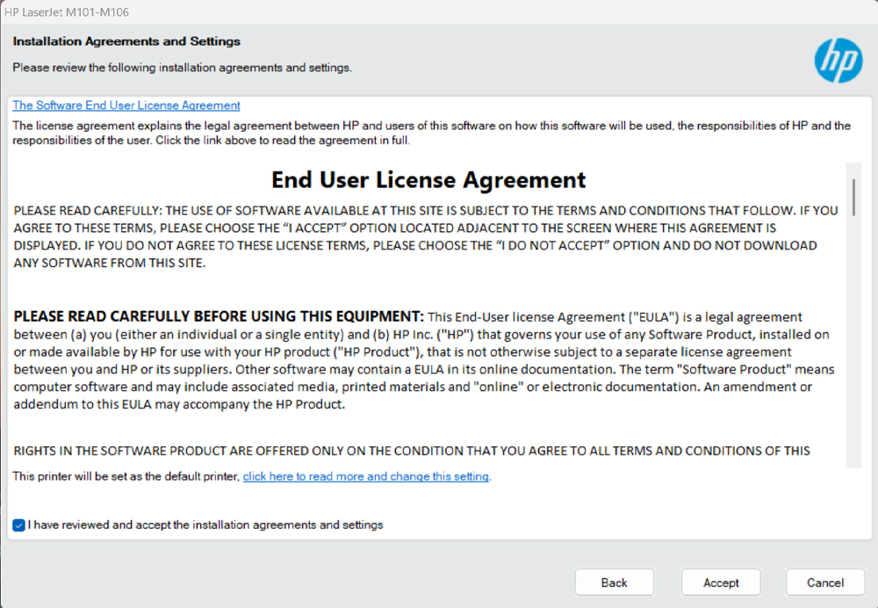This screenshot has height=608, width=878.
Task: Cancel the HP LaserJet installation
Action: coord(824,583)
